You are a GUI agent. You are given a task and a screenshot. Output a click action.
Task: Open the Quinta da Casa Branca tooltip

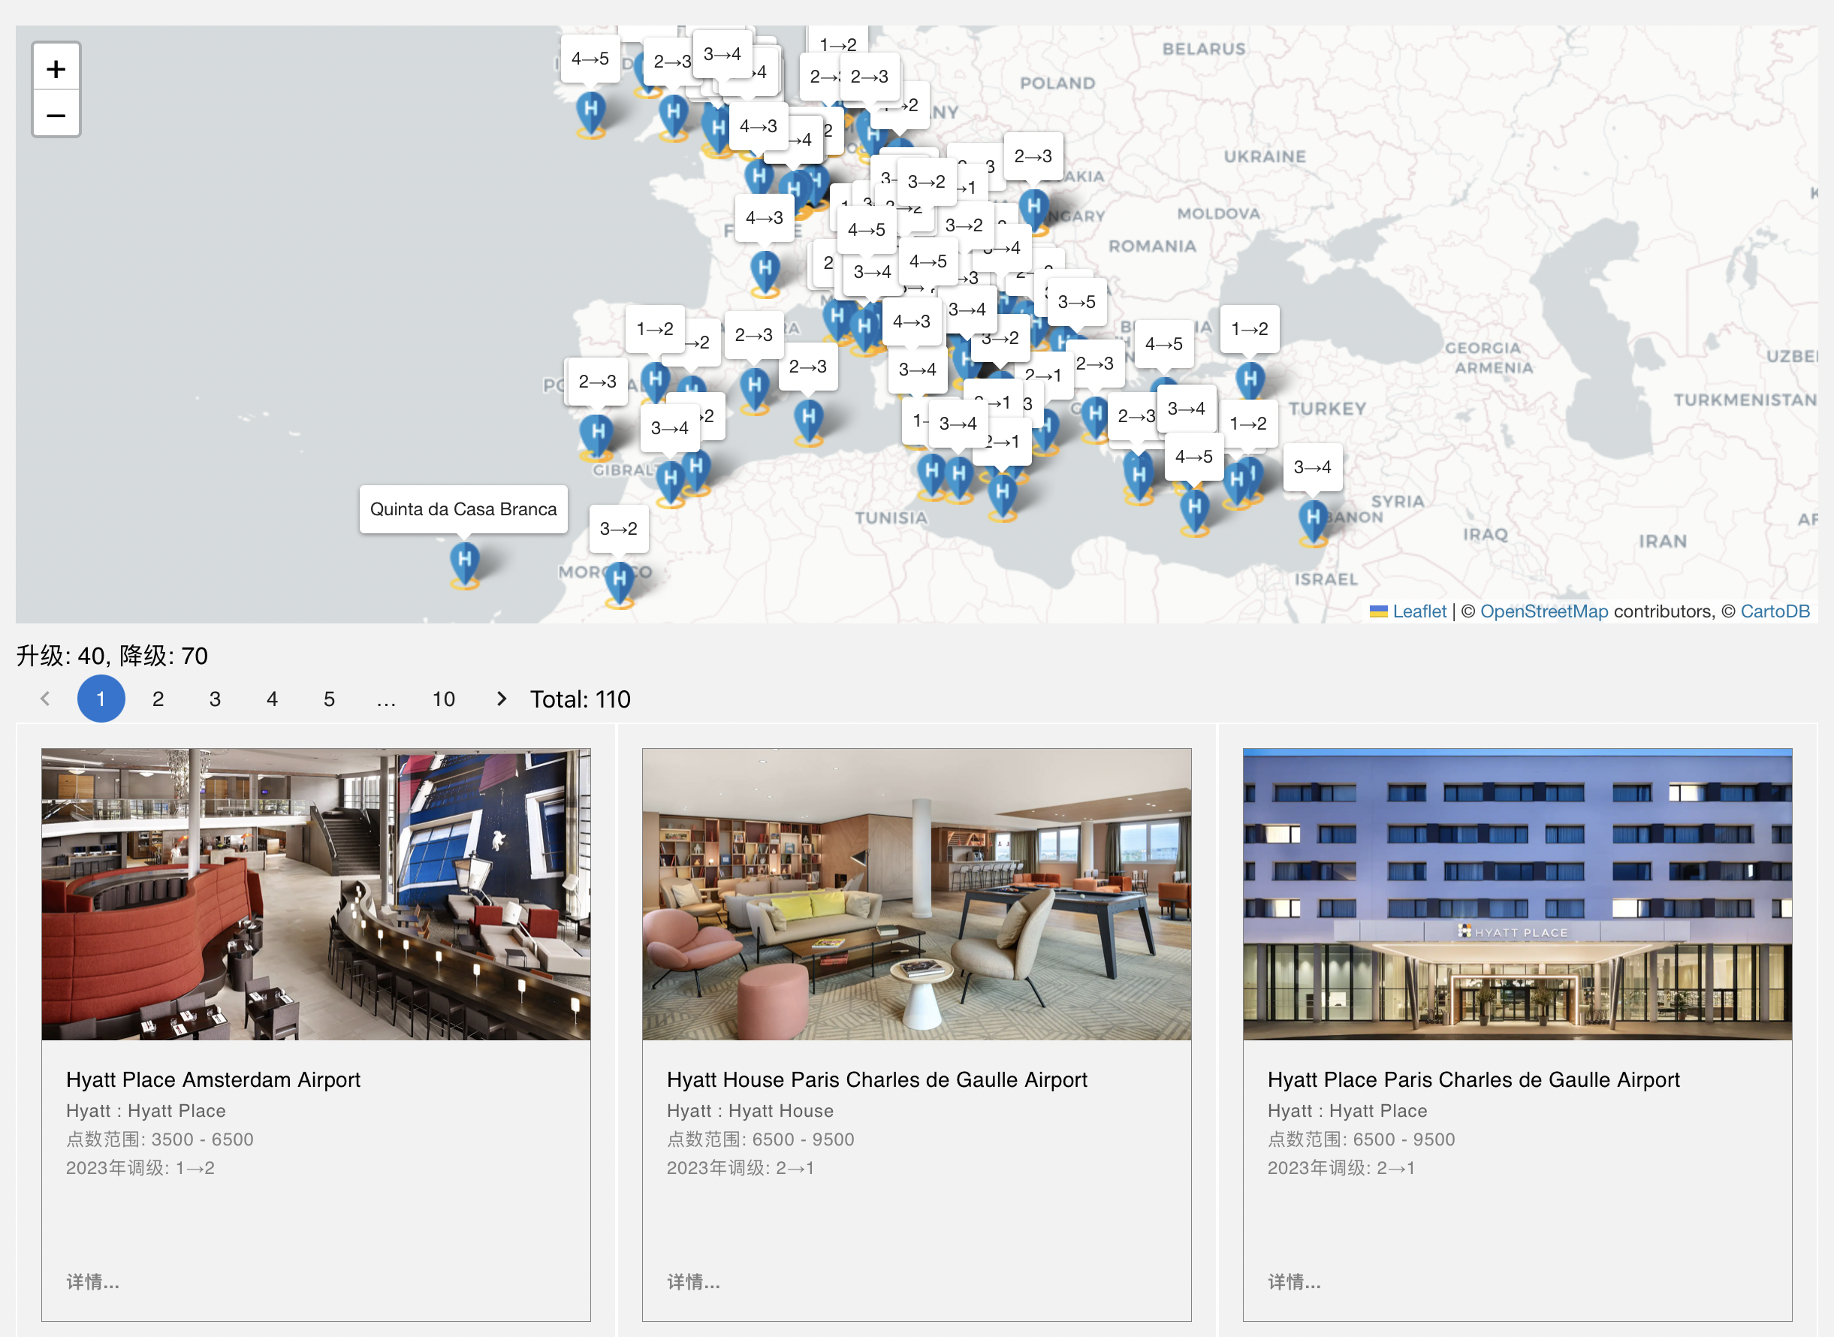[463, 509]
